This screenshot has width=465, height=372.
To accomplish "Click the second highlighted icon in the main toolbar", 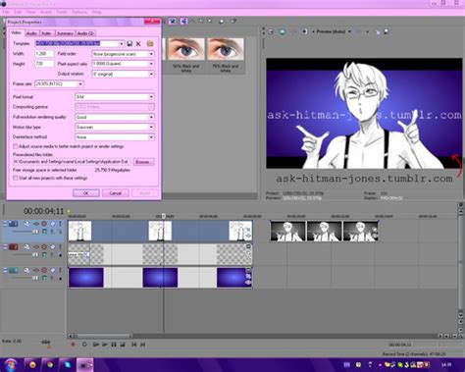I will 183,22.
